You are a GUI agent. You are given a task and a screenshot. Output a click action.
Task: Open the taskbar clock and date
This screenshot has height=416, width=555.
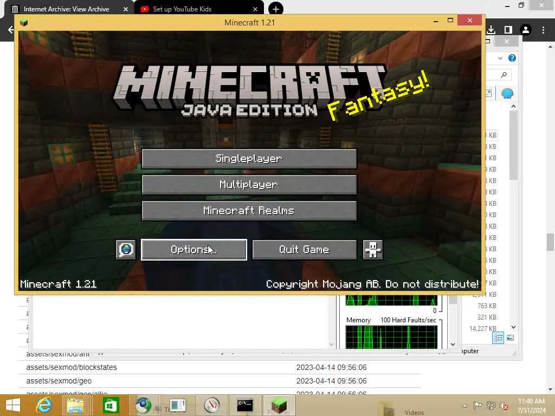531,405
